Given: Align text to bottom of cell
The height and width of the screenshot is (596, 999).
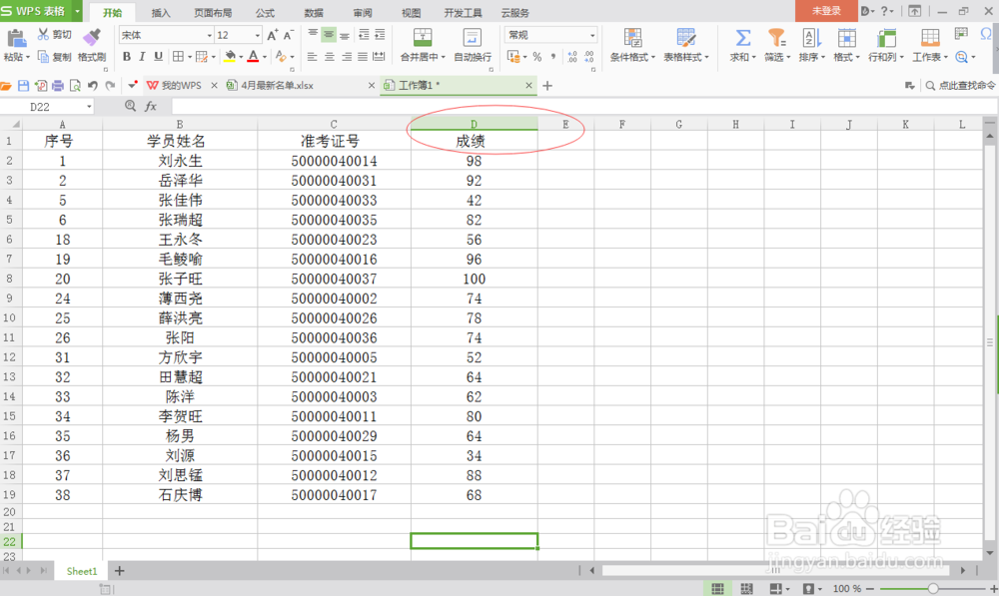Looking at the screenshot, I should point(345,34).
